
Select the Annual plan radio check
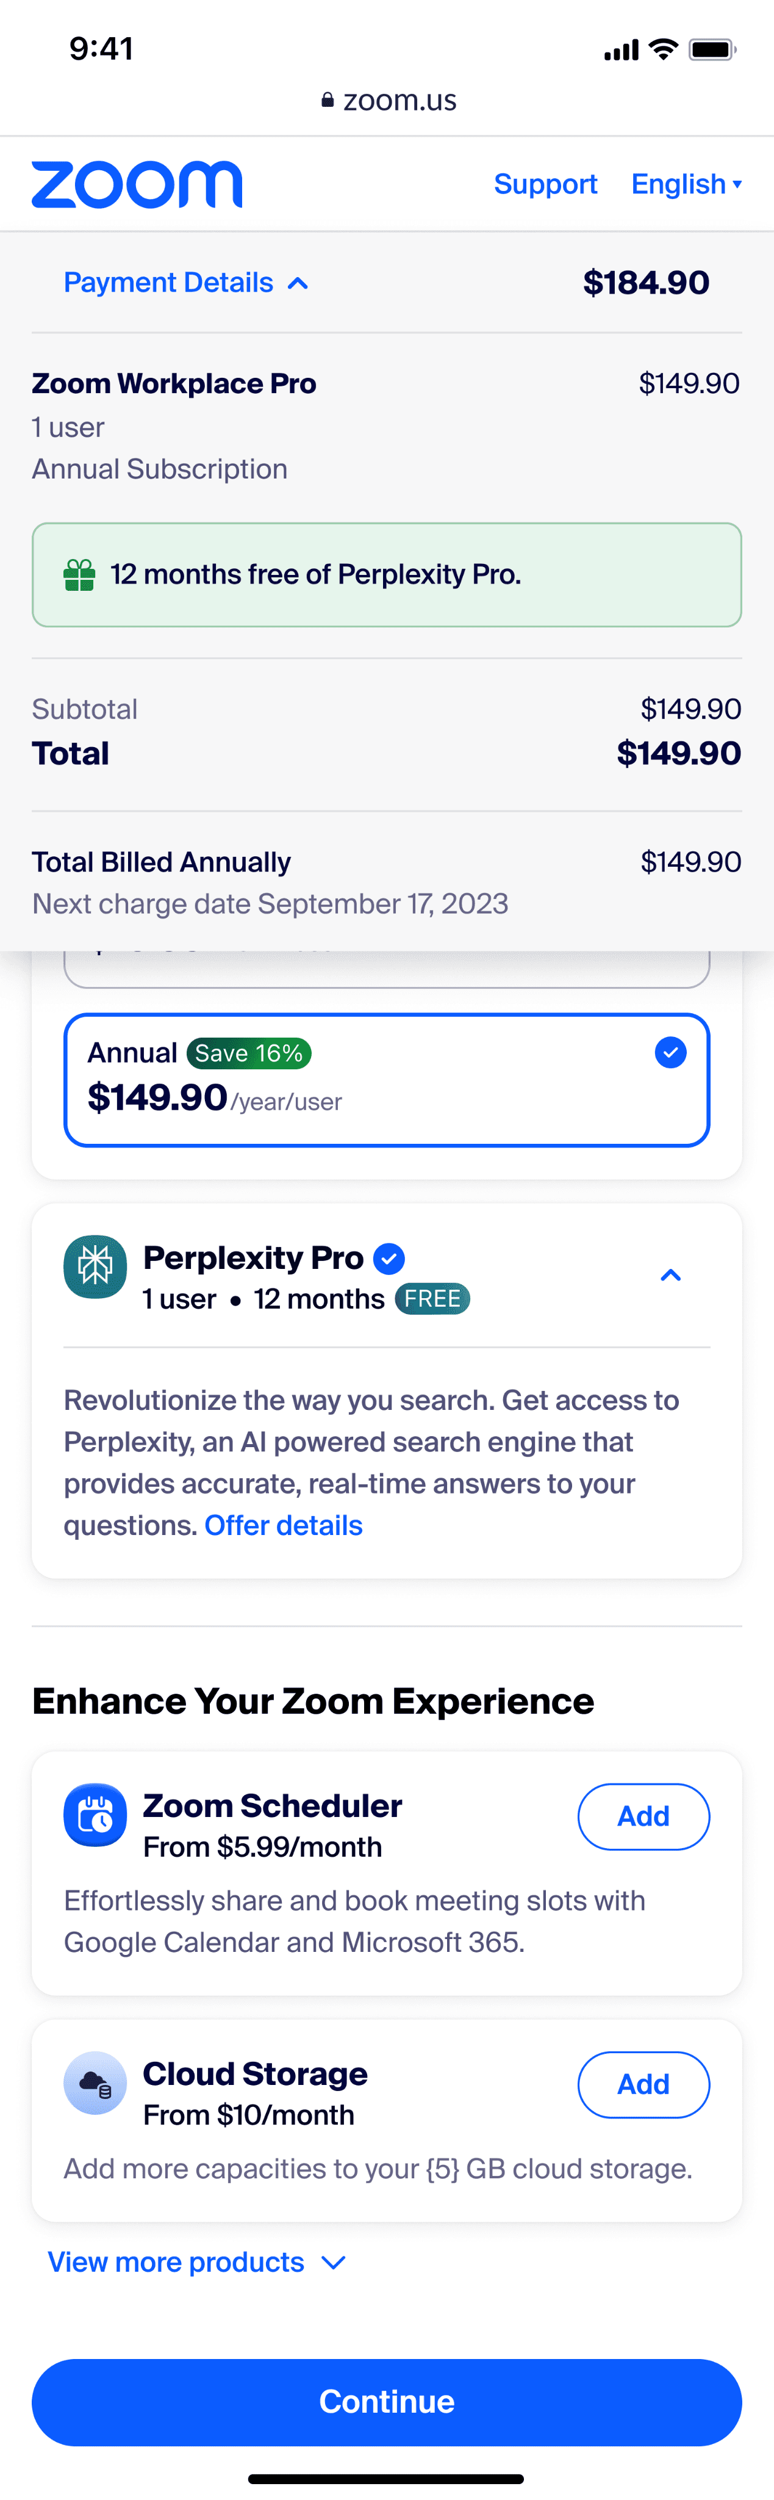click(x=670, y=1052)
